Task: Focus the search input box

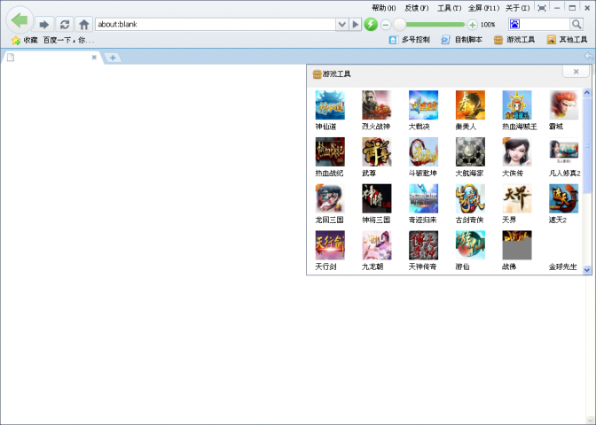Action: coord(545,24)
